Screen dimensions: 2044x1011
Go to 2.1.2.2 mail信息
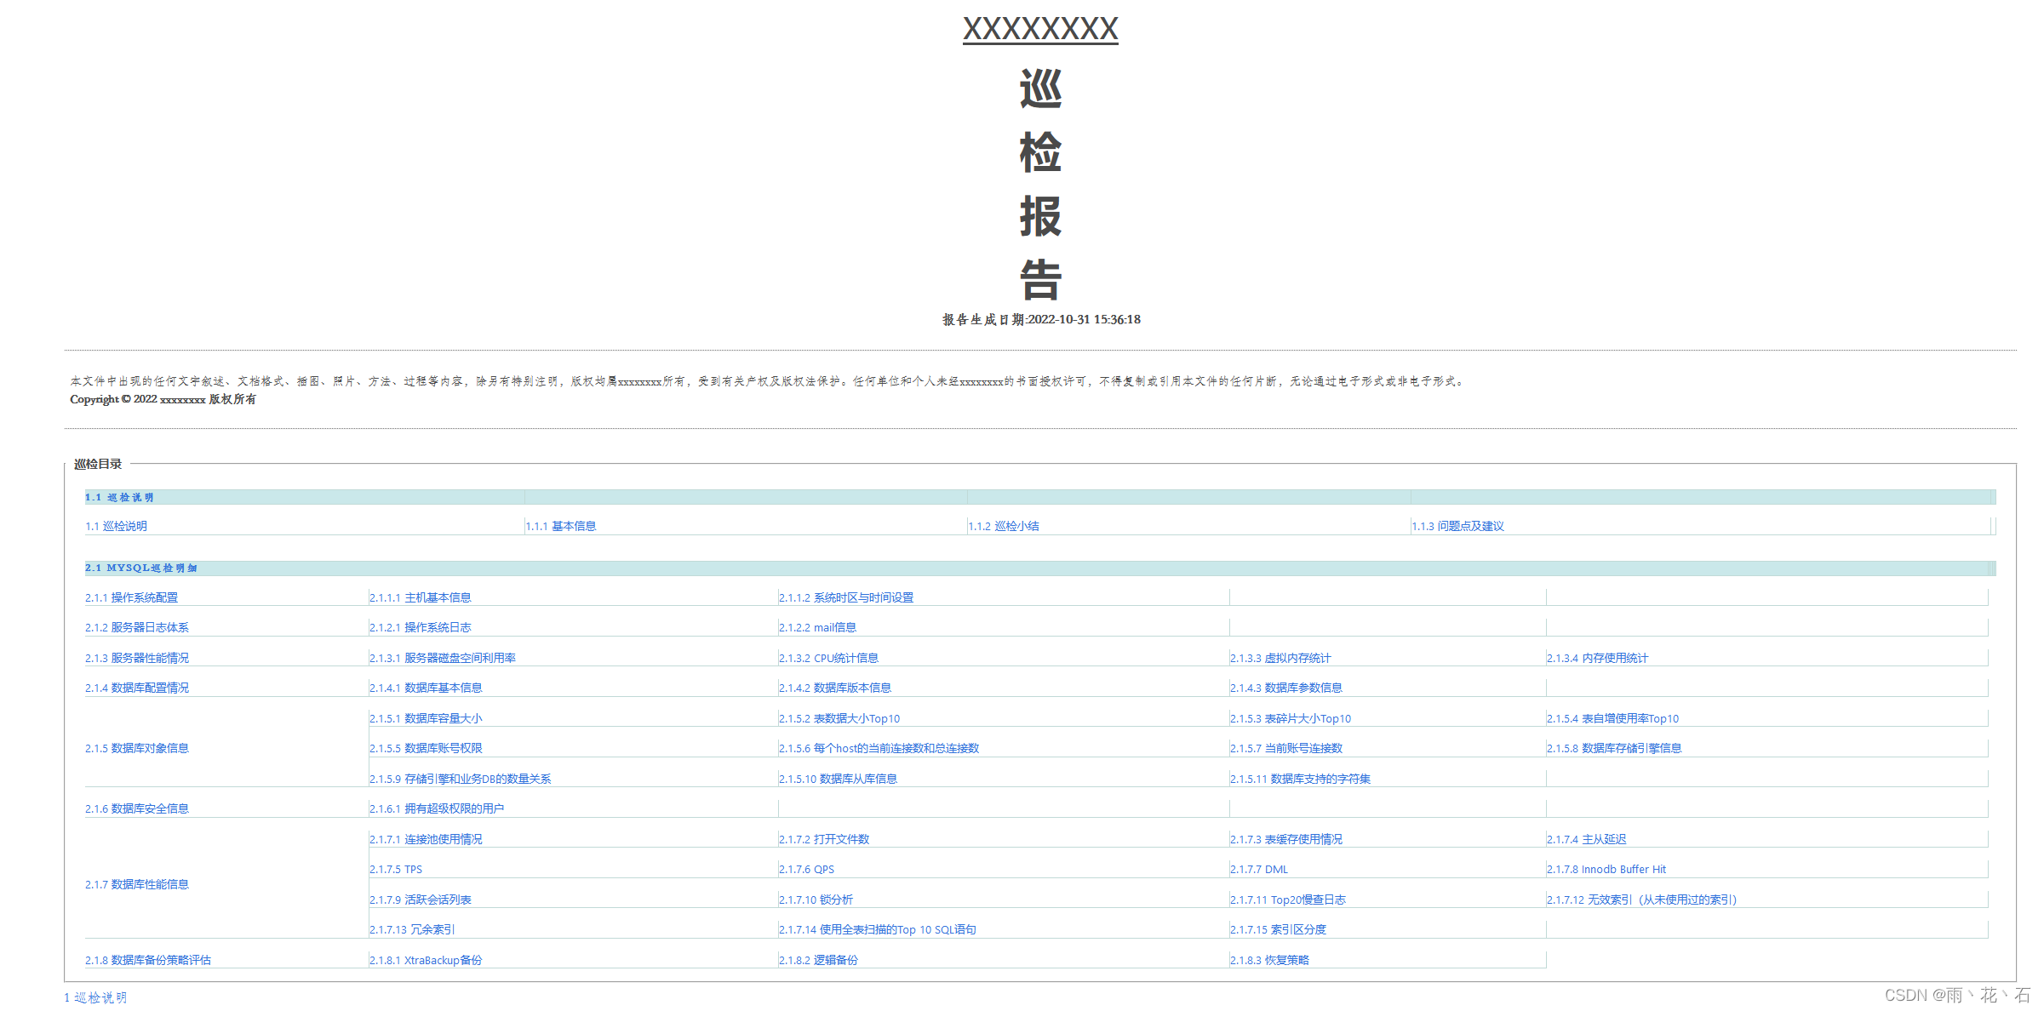818,628
